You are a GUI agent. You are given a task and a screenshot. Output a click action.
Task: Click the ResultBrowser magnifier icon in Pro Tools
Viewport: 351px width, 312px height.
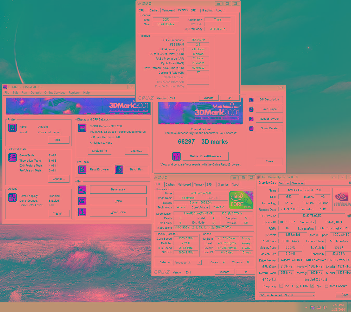pyautogui.click(x=82, y=170)
